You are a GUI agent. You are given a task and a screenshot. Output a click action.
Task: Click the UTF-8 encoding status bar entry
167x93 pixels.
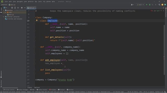(145, 92)
